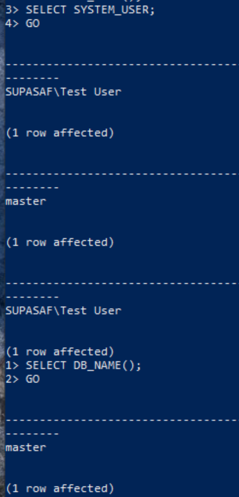Click (1 row affected) just above 1> SELECT
Image resolution: width=239 pixels, height=497 pixels.
tap(60, 352)
